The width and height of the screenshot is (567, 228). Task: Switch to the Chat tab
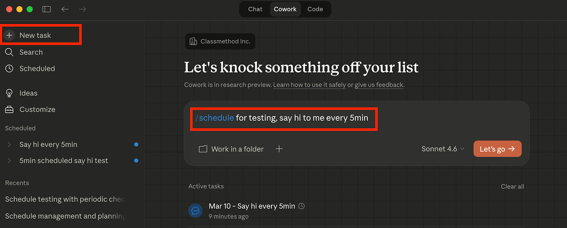click(255, 9)
